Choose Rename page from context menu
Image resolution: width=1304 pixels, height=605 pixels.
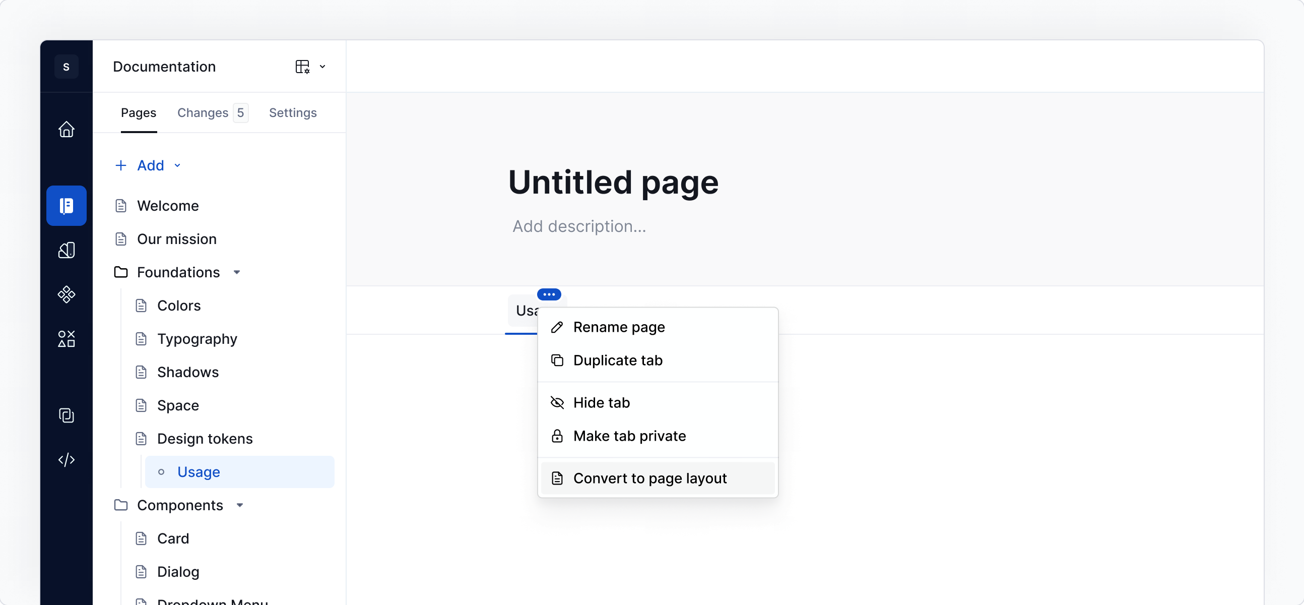(619, 327)
